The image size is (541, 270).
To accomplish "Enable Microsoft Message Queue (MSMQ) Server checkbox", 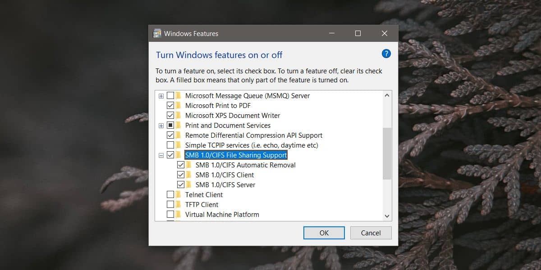I will coord(170,95).
